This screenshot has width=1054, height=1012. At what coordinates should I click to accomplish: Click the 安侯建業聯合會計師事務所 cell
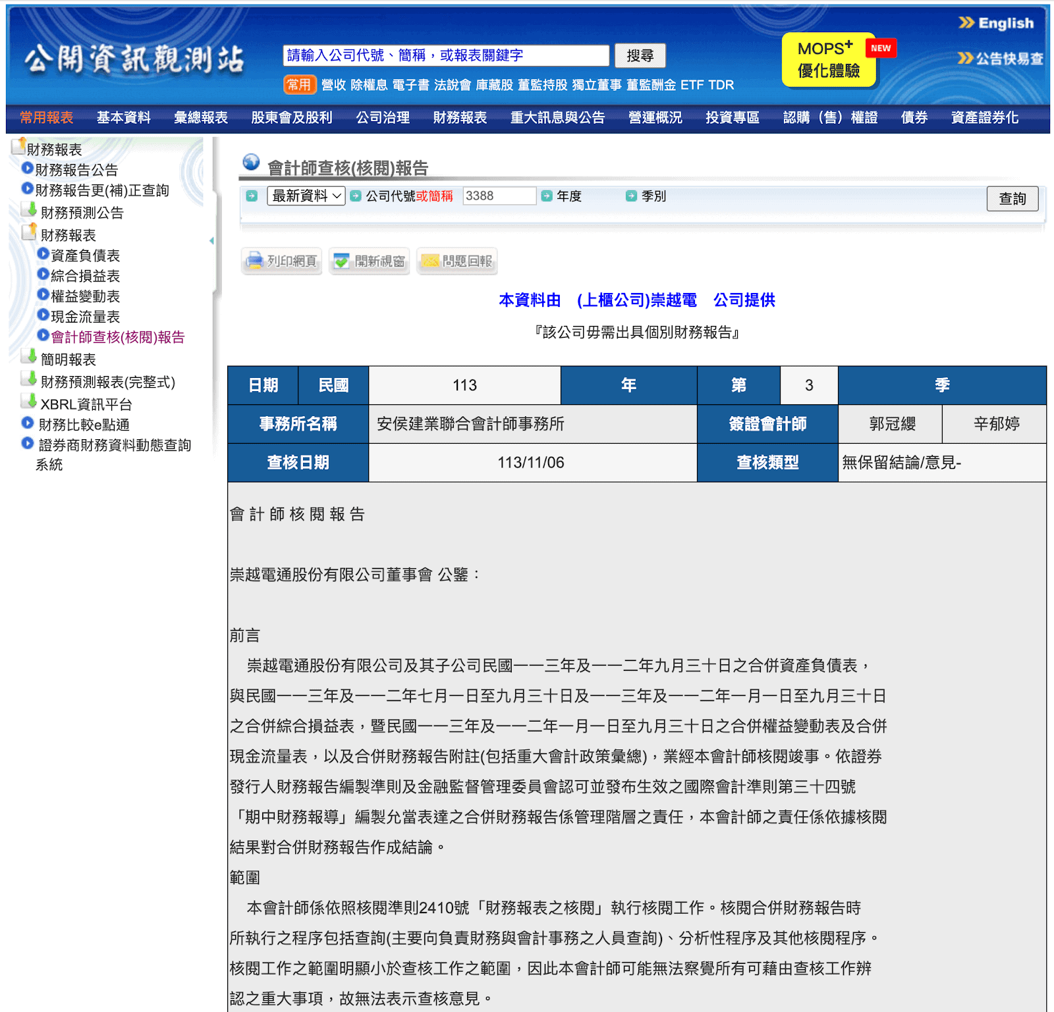(532, 424)
